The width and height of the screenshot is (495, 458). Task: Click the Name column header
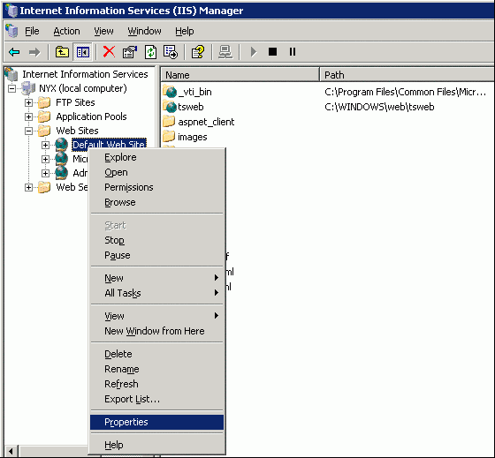[240, 75]
